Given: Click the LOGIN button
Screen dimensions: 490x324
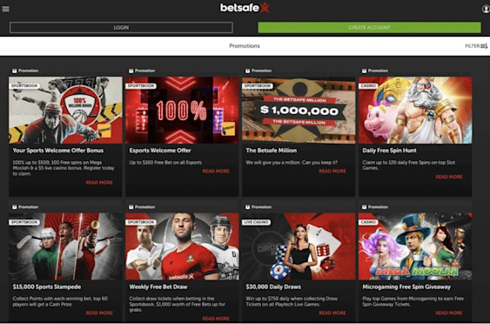Looking at the screenshot, I should click(x=121, y=28).
